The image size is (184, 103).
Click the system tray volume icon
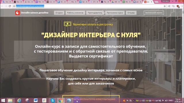tap(166, 100)
